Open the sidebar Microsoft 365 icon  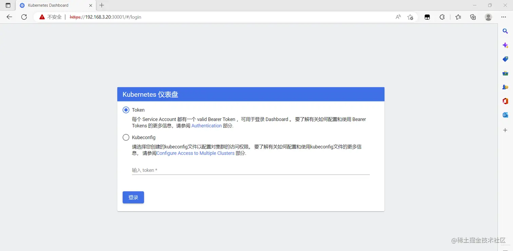tap(505, 101)
